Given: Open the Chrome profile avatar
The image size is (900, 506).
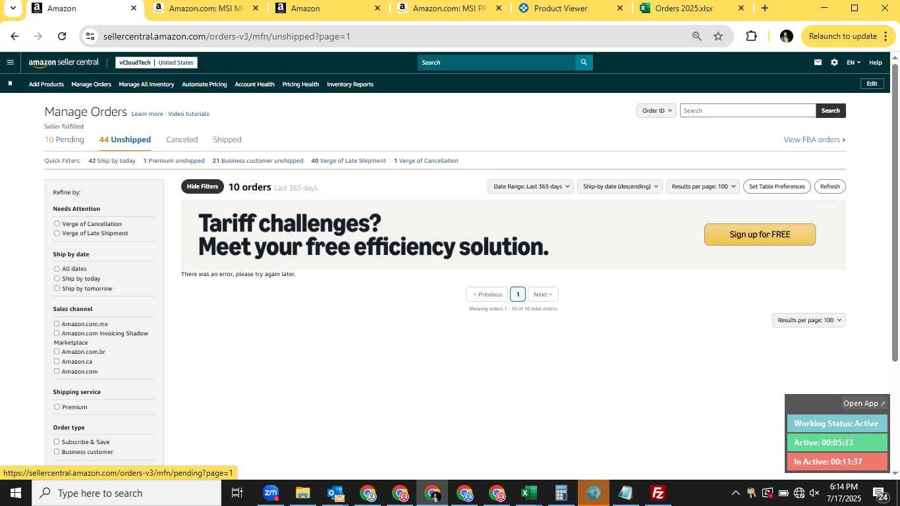Looking at the screenshot, I should 786,36.
